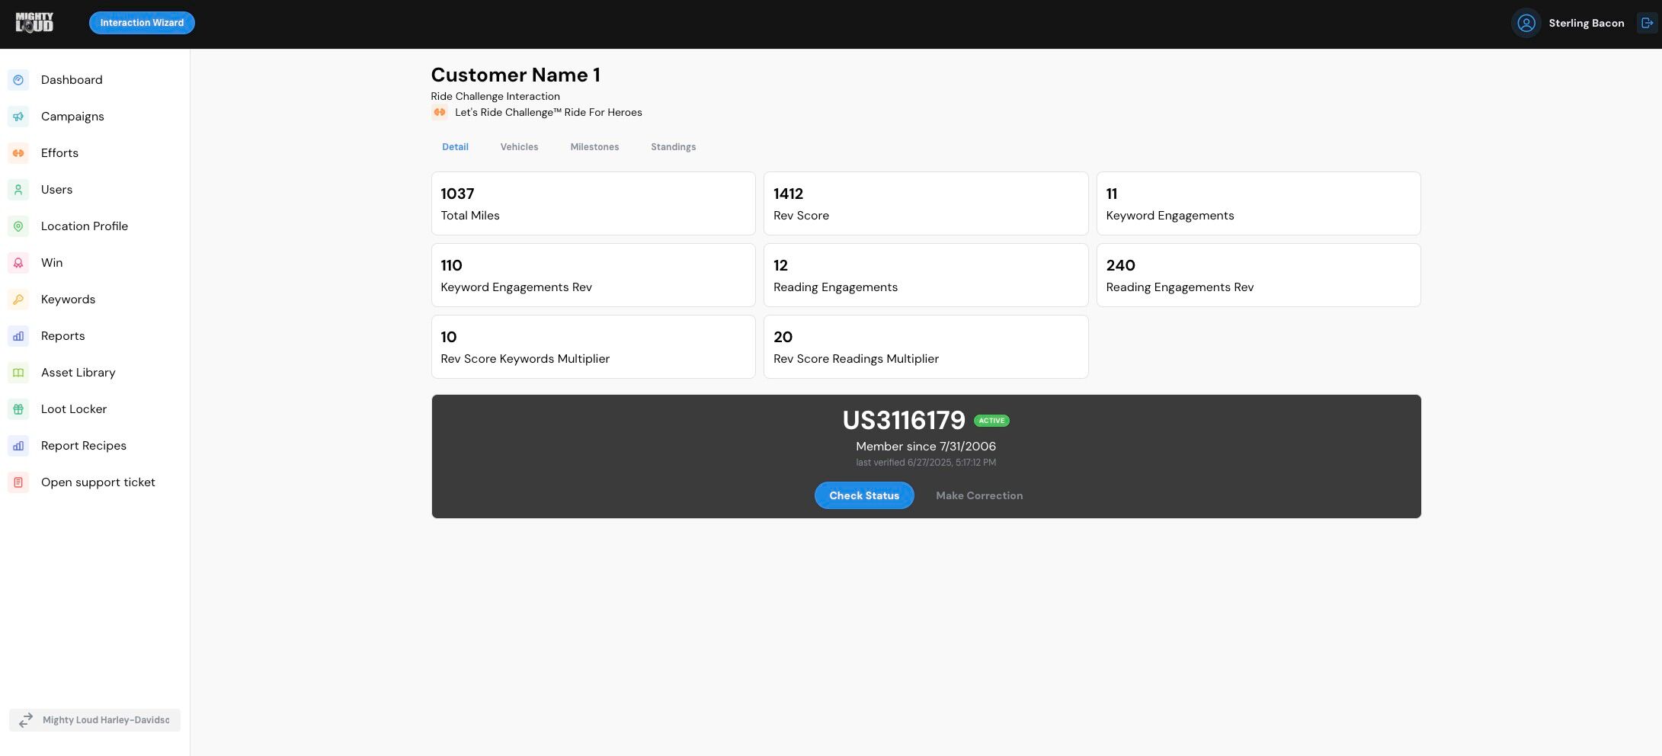Click the Loot Locker gift icon
Screen dimensions: 1662x756
18,409
